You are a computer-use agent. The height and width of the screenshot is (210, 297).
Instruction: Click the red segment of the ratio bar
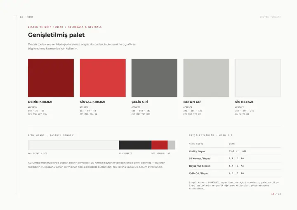[x=160, y=145]
